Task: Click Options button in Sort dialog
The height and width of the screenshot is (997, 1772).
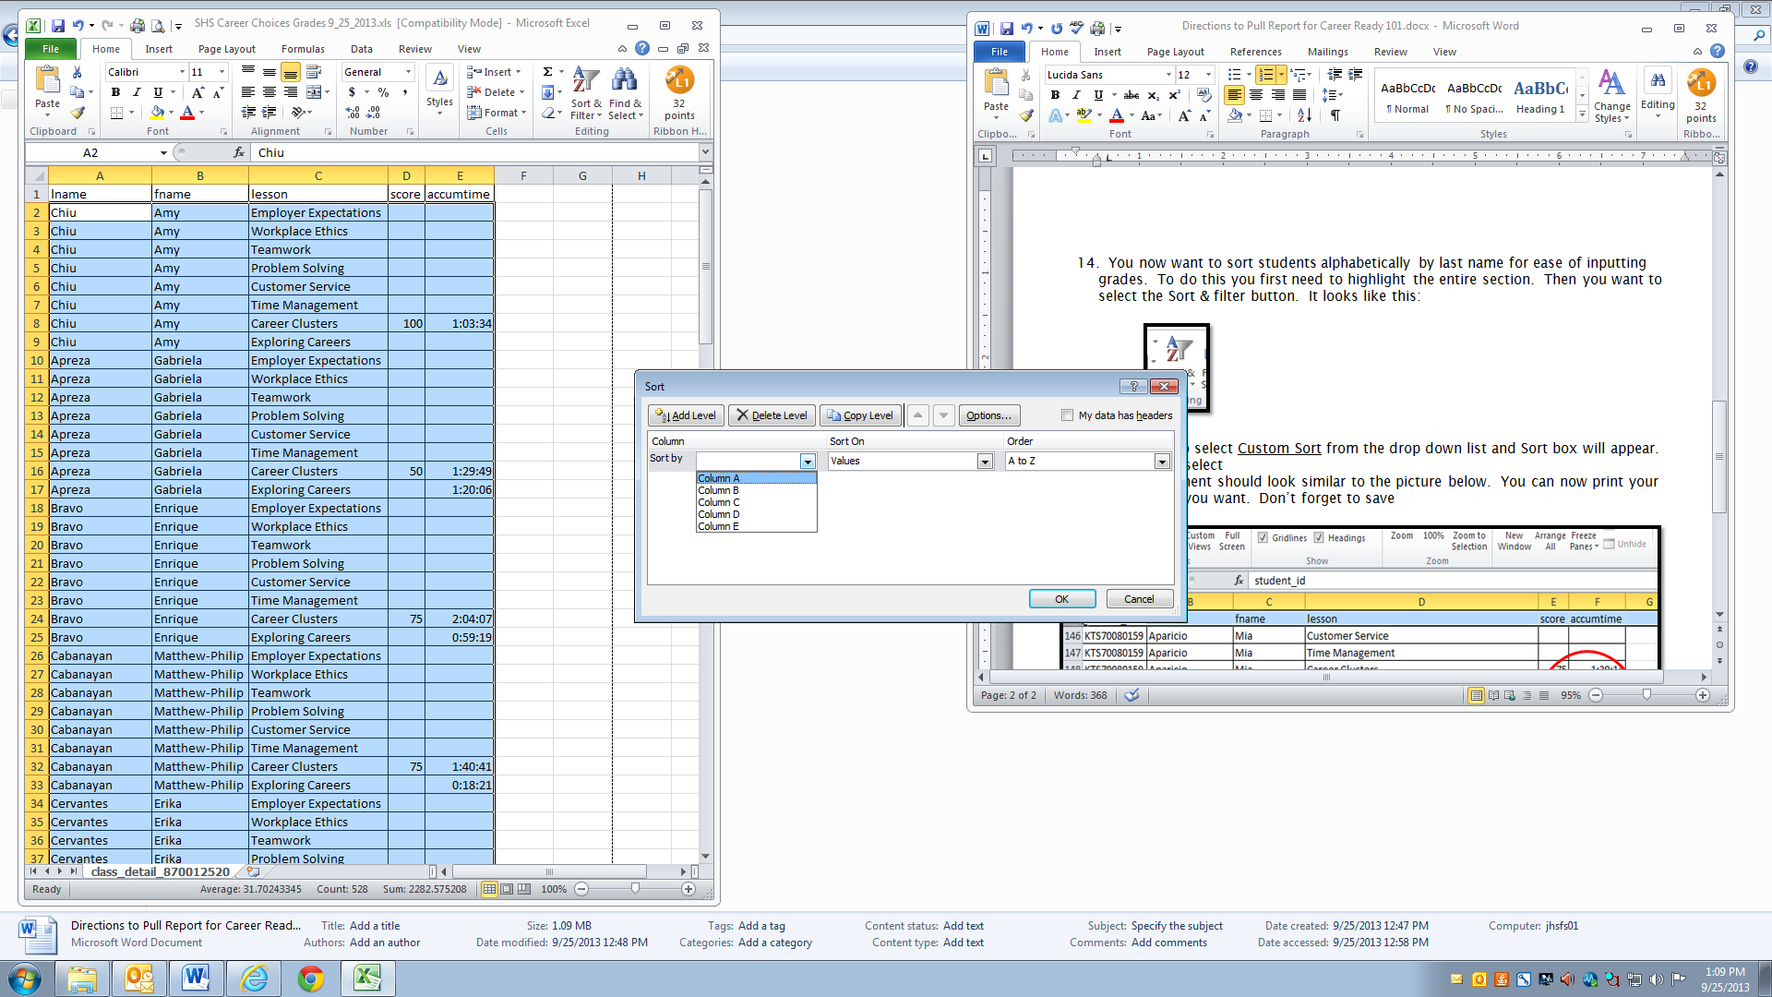Action: [989, 415]
